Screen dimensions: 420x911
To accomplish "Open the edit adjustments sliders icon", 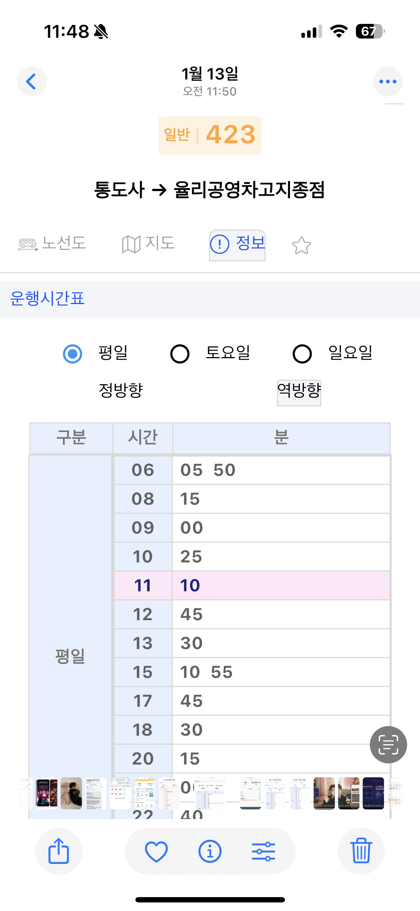I will pyautogui.click(x=263, y=851).
